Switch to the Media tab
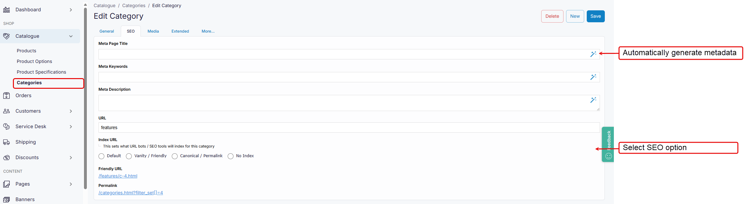 pos(153,31)
